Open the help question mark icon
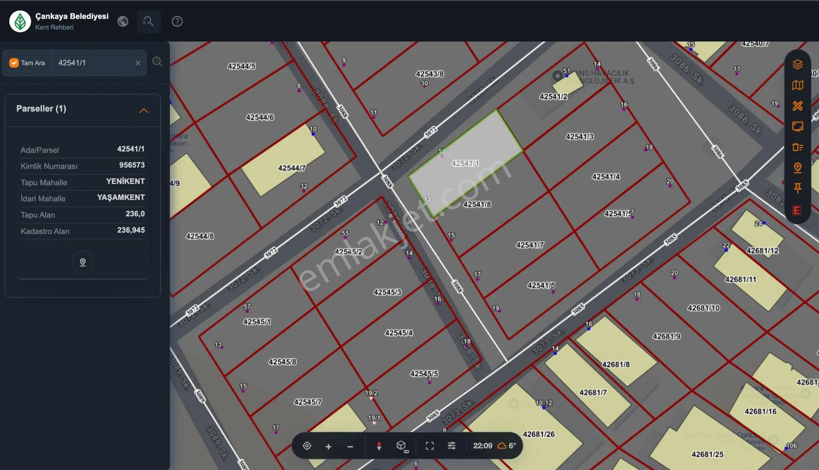Image resolution: width=819 pixels, height=470 pixels. [177, 21]
